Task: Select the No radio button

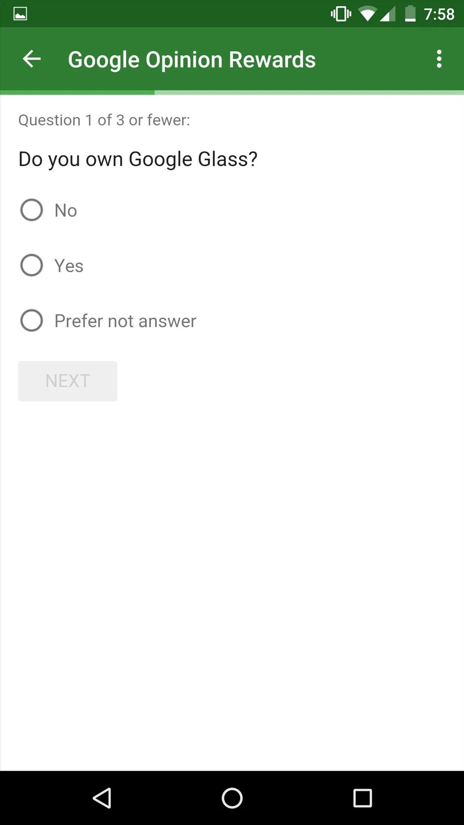Action: point(31,210)
